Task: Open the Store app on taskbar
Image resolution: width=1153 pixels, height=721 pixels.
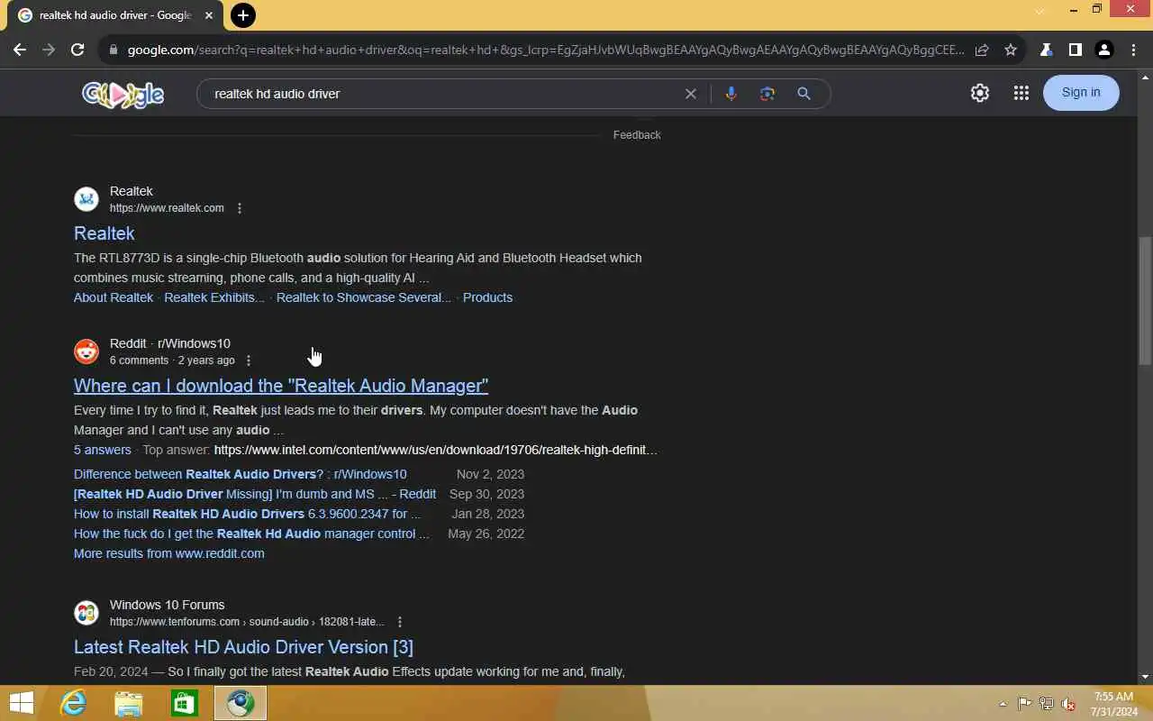Action: [x=184, y=703]
